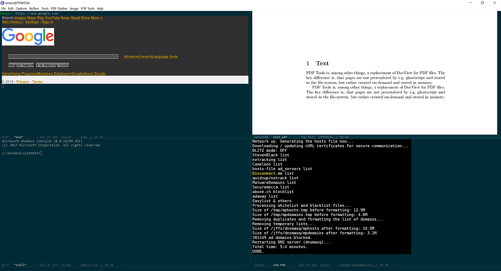Follow the Play link in eww
The width and height of the screenshot is (501, 271).
pyautogui.click(x=40, y=18)
